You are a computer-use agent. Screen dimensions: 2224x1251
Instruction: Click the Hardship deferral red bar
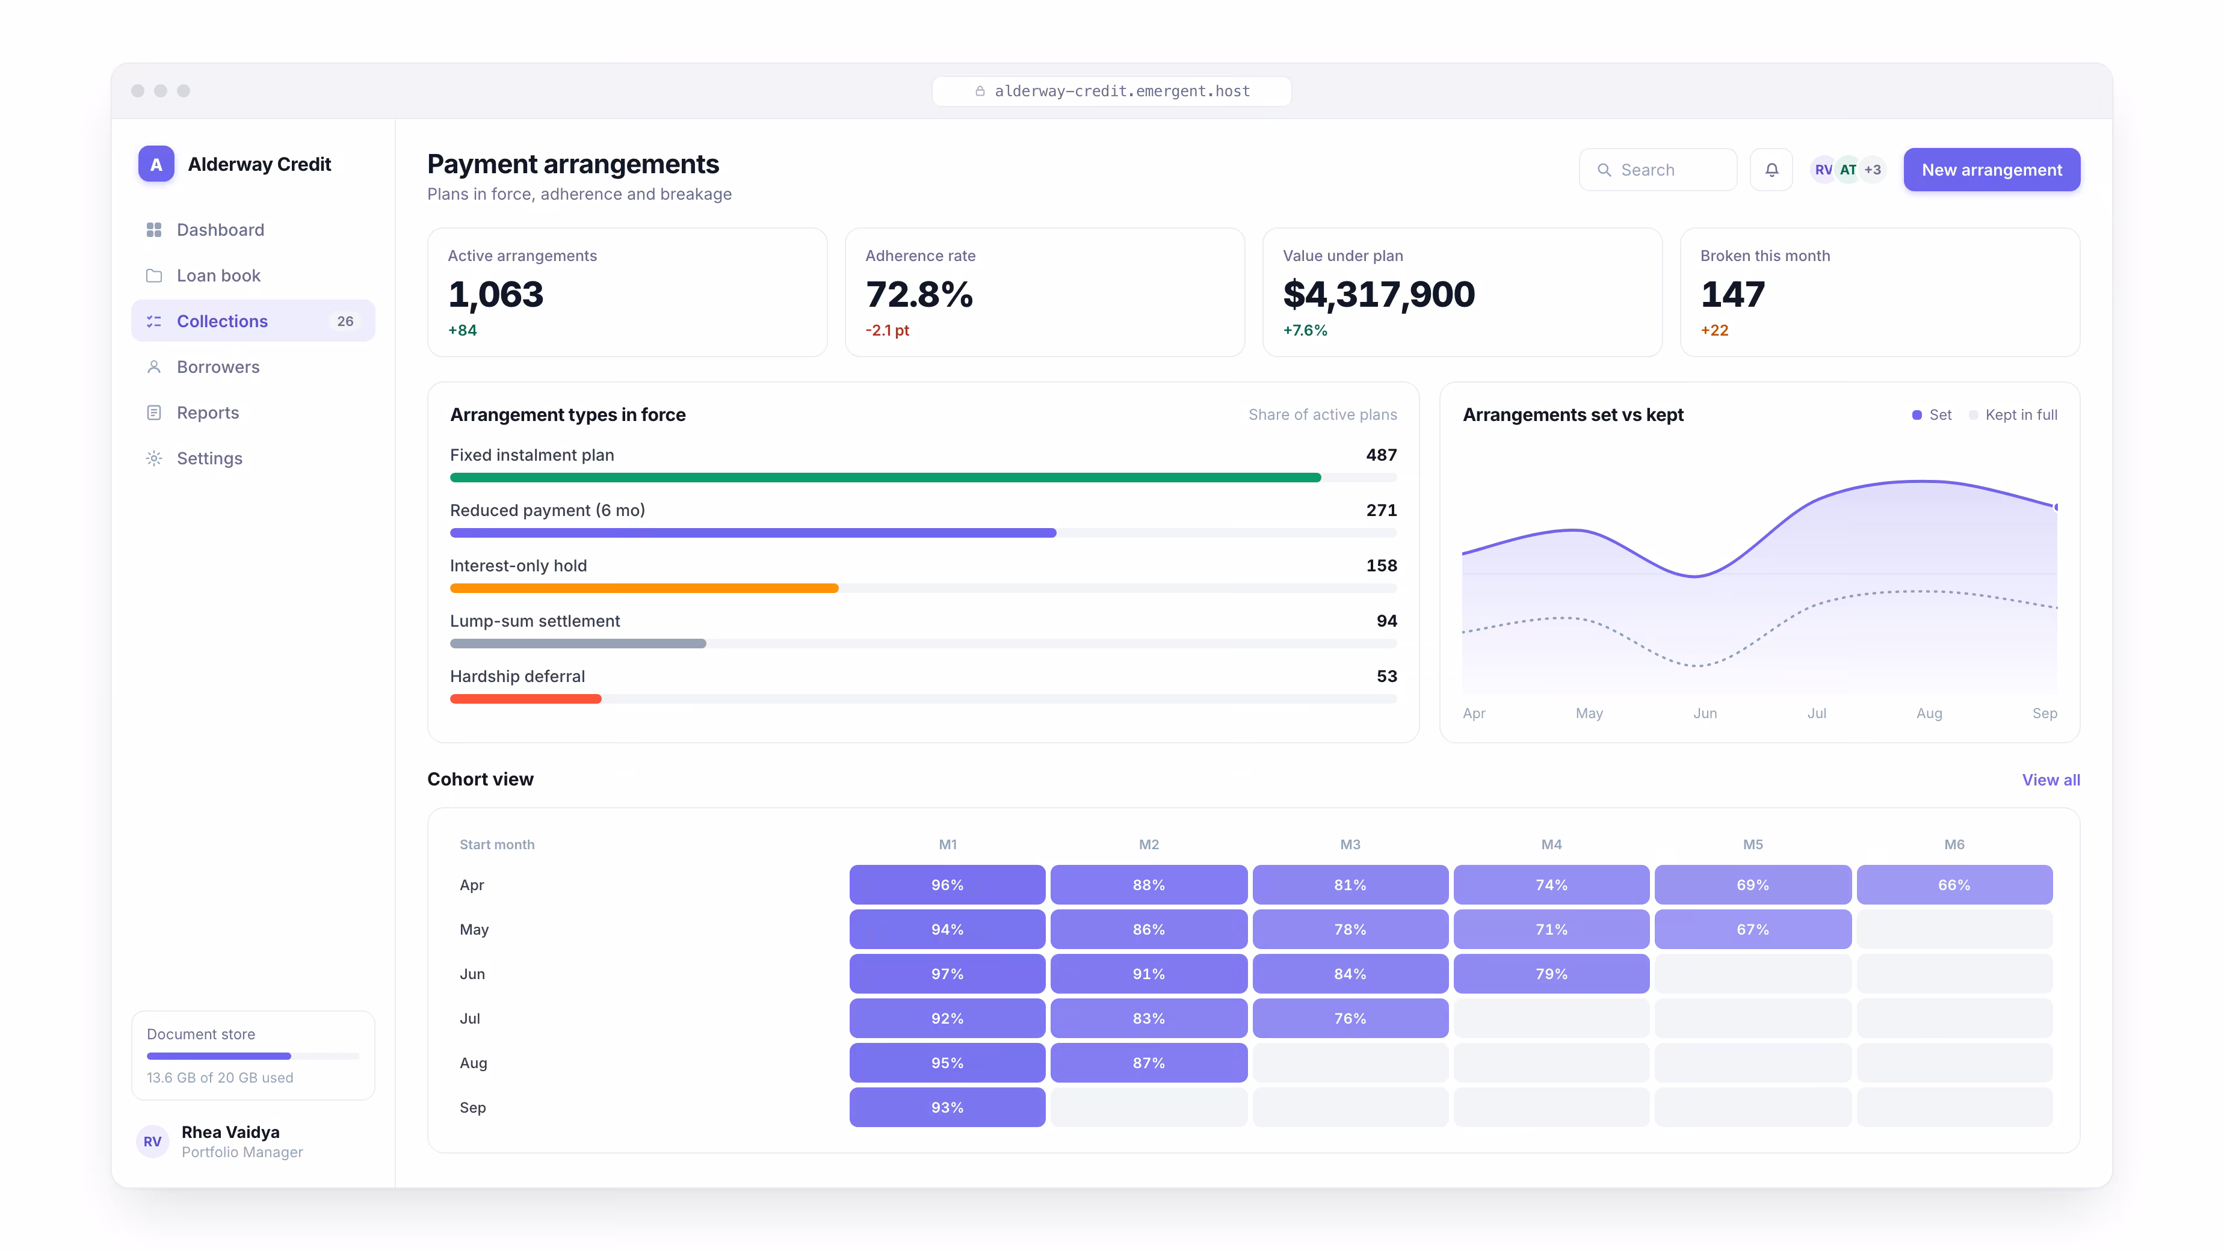tap(525, 699)
